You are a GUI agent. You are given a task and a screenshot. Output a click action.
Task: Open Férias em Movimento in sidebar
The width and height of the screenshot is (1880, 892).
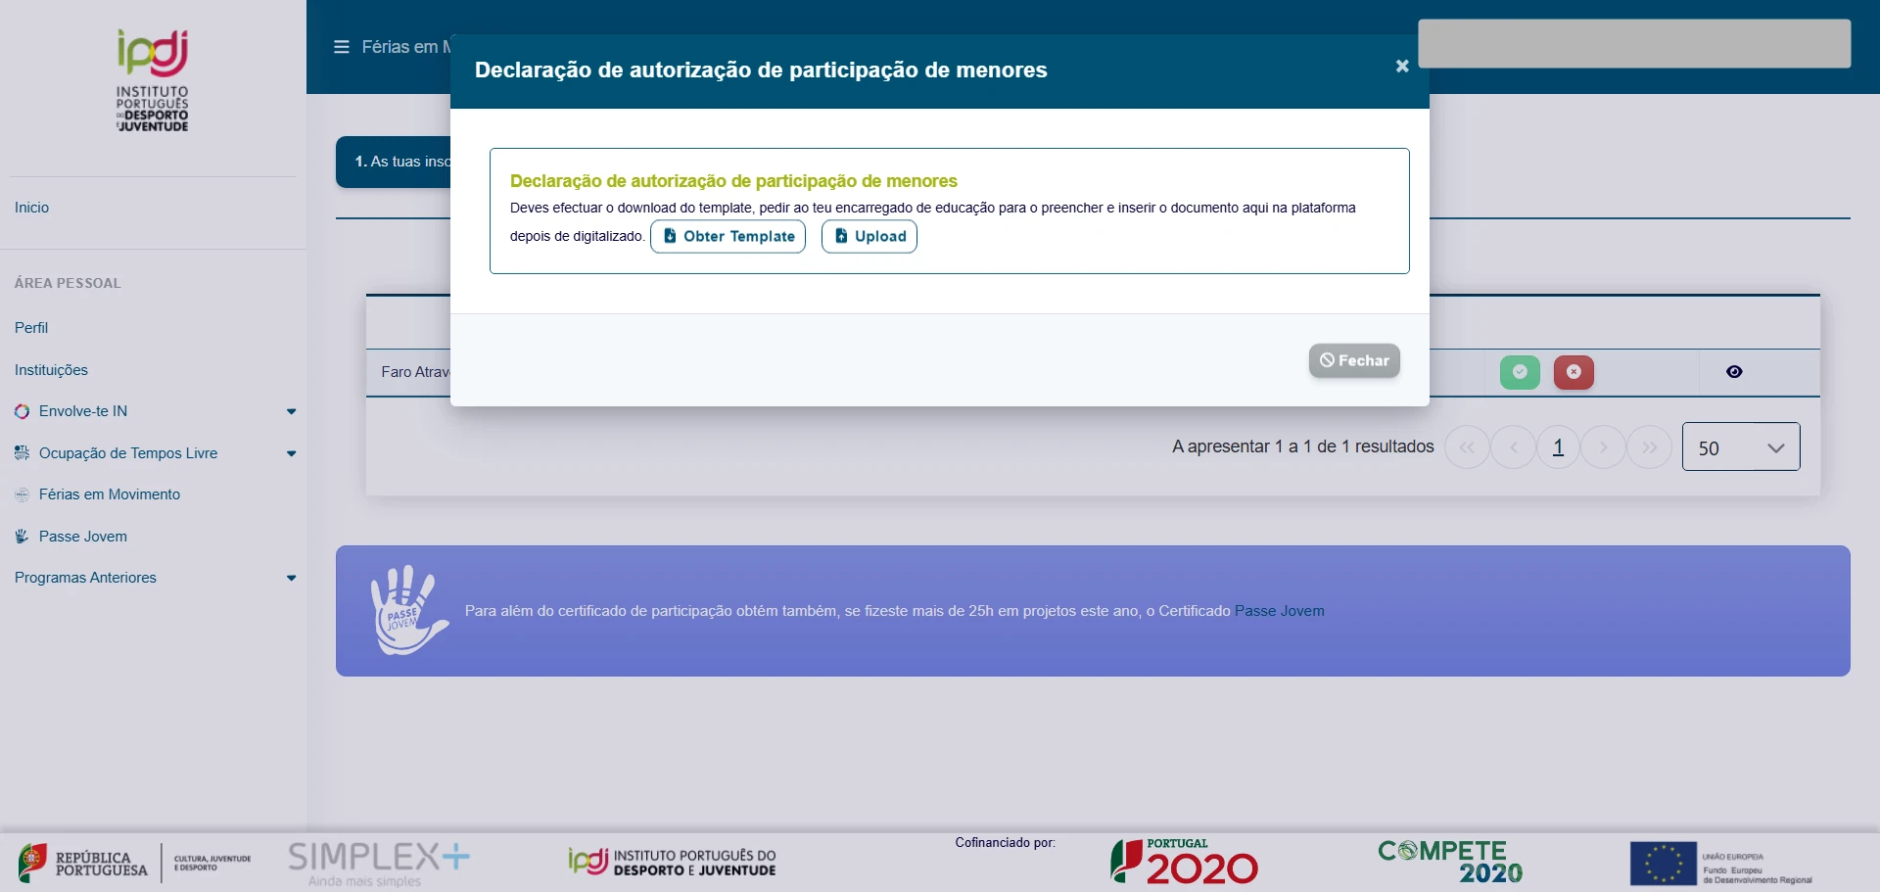[110, 494]
